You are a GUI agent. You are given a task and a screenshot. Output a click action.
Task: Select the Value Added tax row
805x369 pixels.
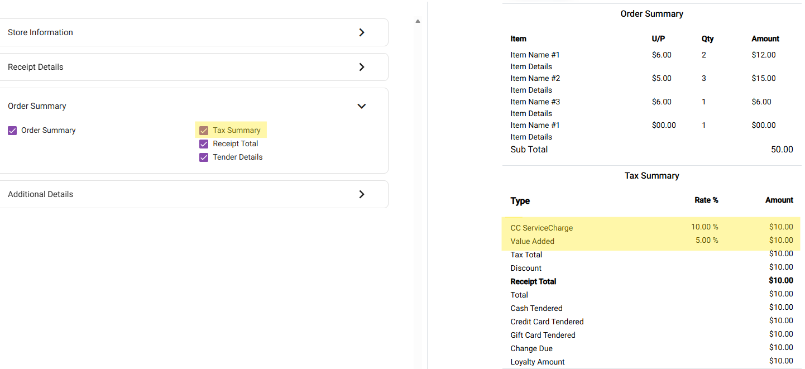[533, 241]
